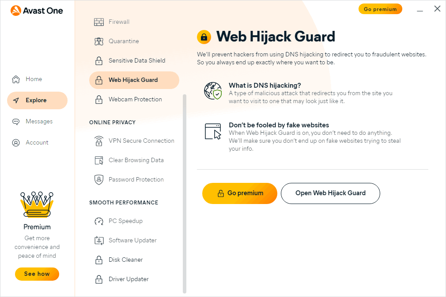Open the Account page
This screenshot has height=297, width=446.
click(x=37, y=142)
